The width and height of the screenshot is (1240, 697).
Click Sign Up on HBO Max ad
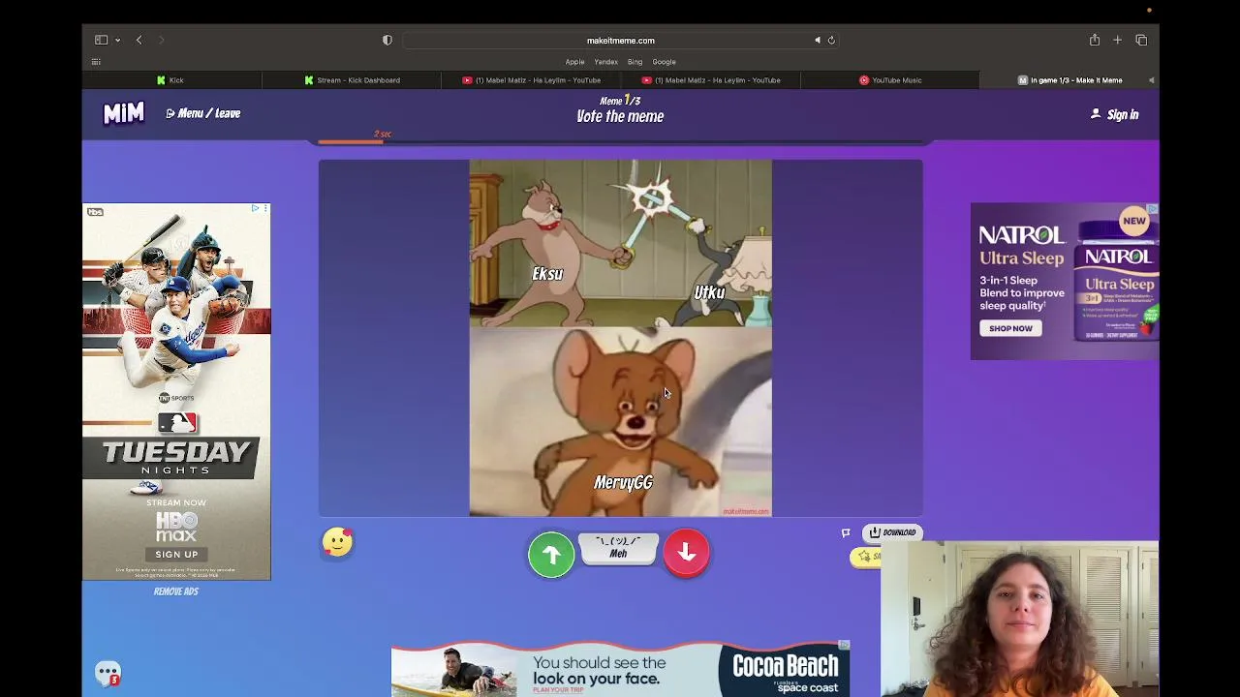pyautogui.click(x=176, y=555)
